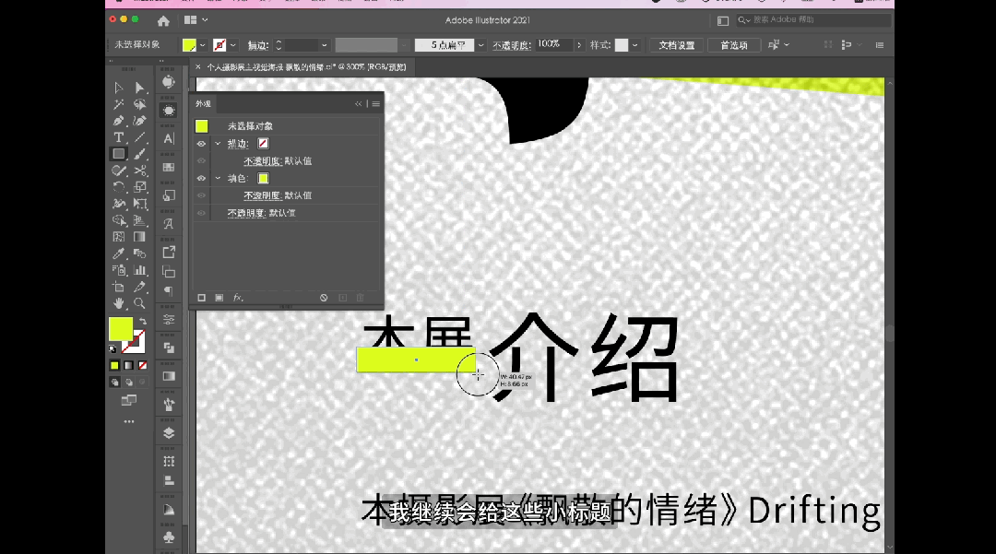Viewport: 996px width, 554px height.
Task: Open the opacity slider arrow
Action: click(x=578, y=45)
